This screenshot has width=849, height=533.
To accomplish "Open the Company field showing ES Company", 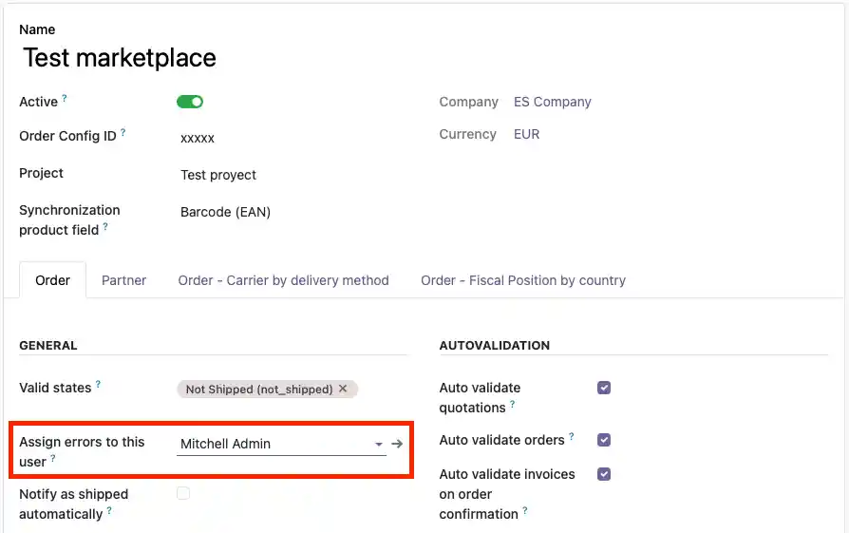I will coord(552,102).
